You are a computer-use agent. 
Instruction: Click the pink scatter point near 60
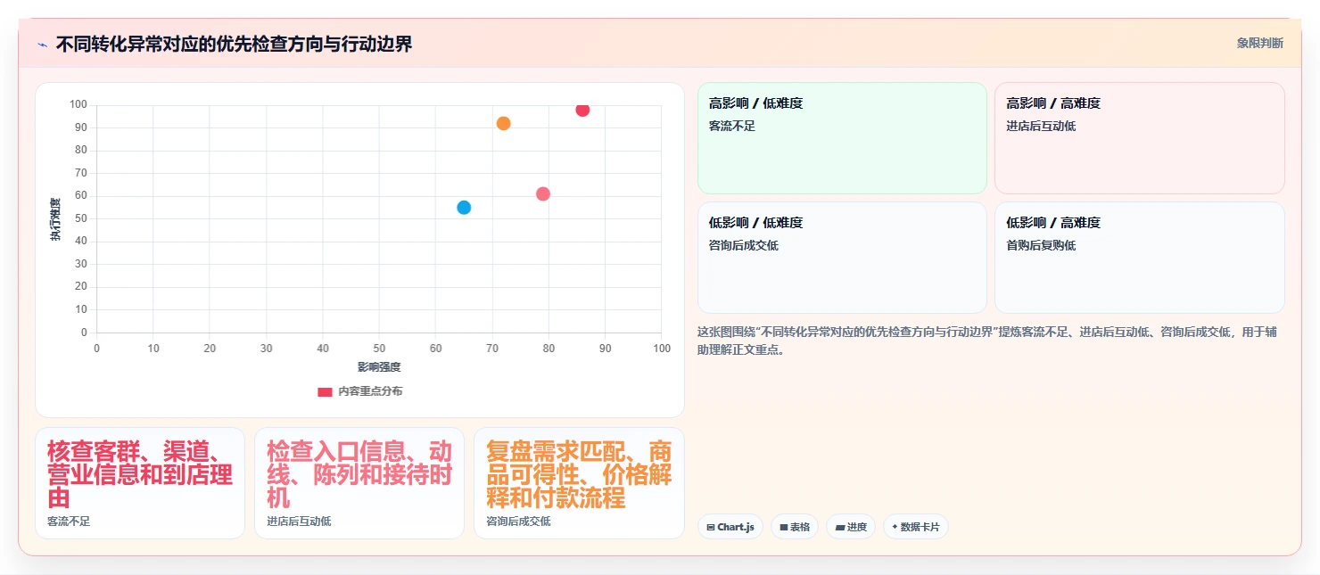tap(543, 193)
